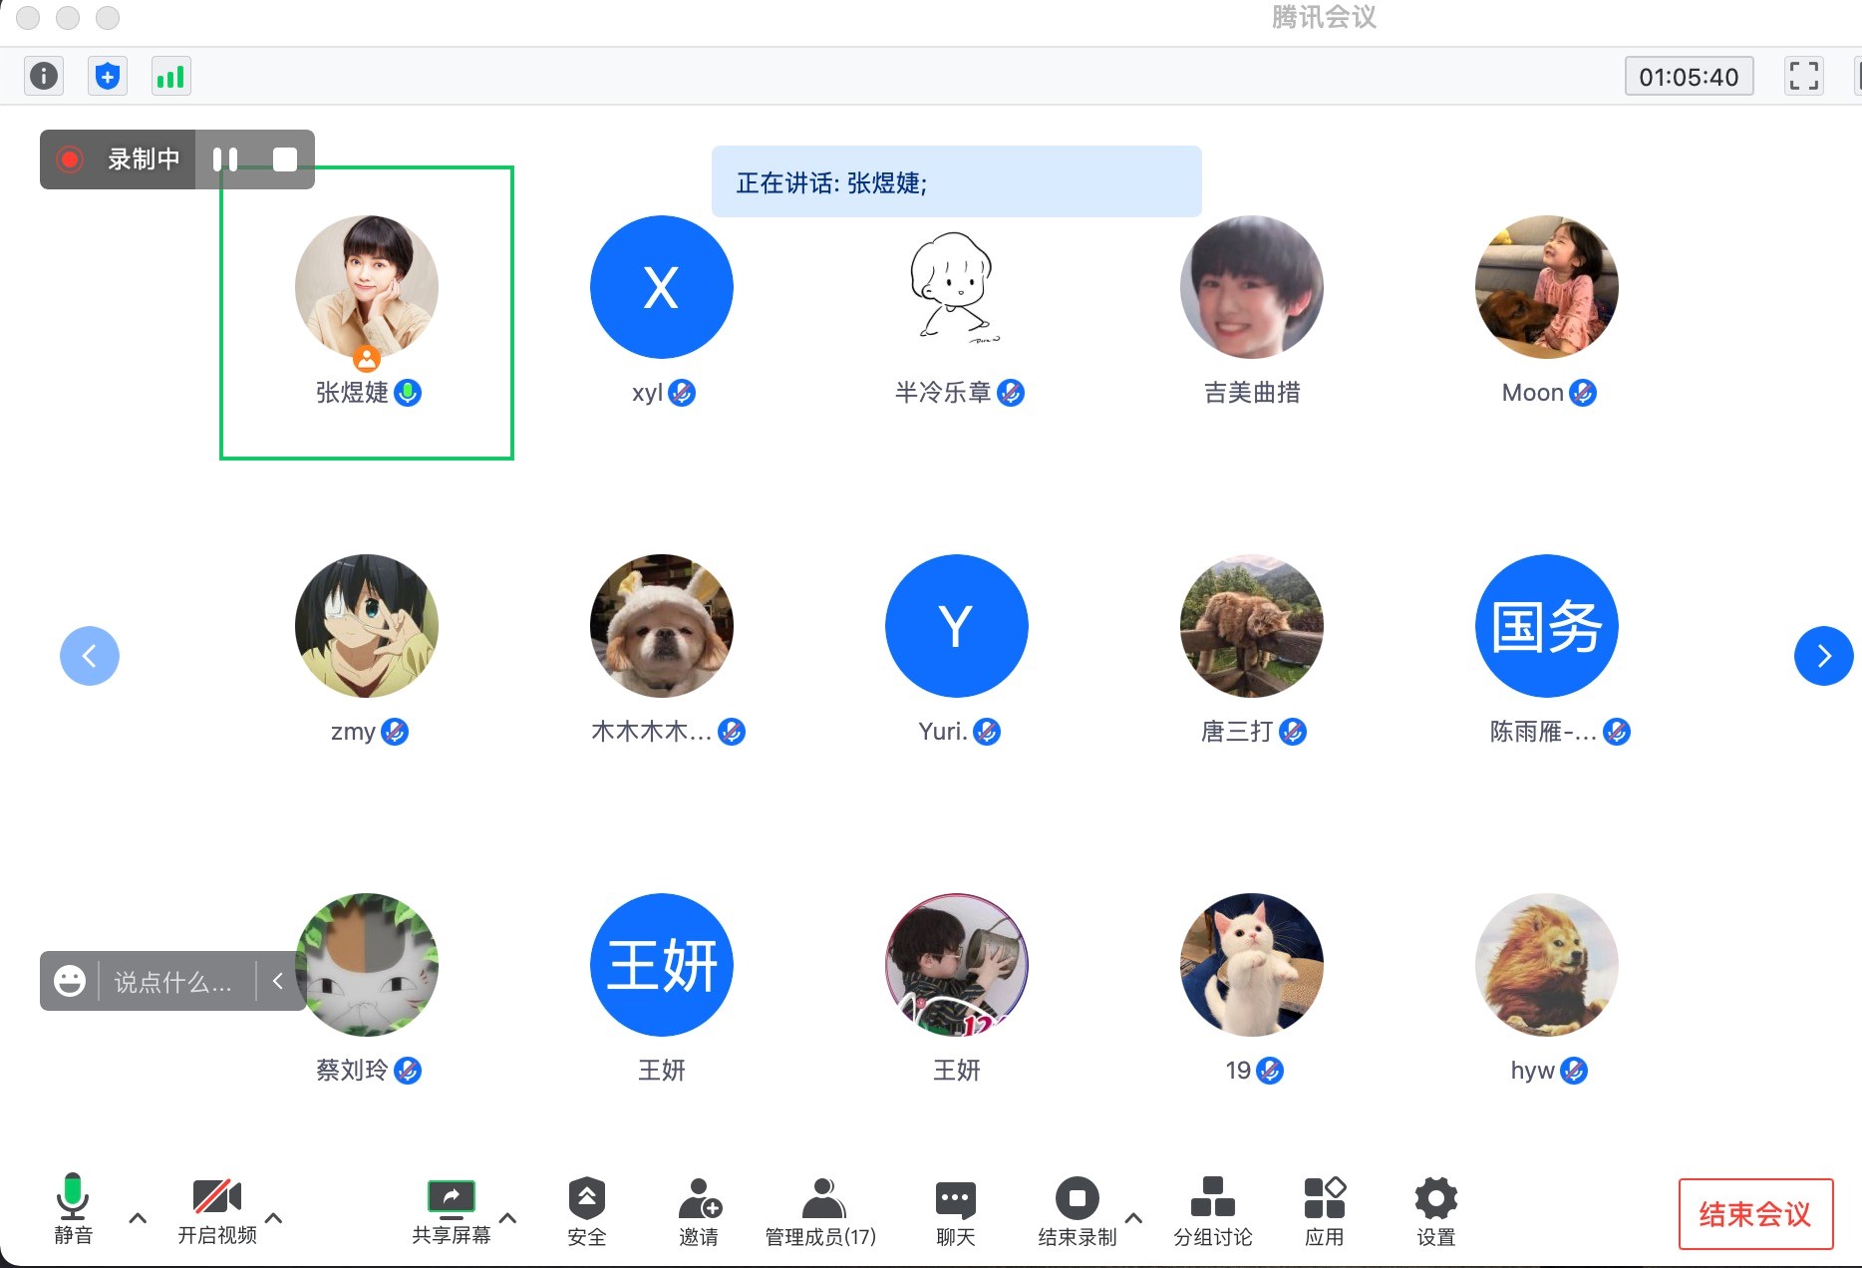Viewport: 1862px width, 1268px height.
Task: Pause the ongoing recording
Action: [225, 159]
